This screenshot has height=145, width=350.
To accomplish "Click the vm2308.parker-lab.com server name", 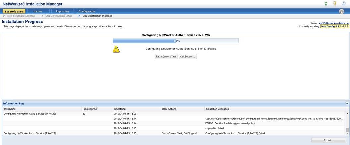I will (334, 23).
